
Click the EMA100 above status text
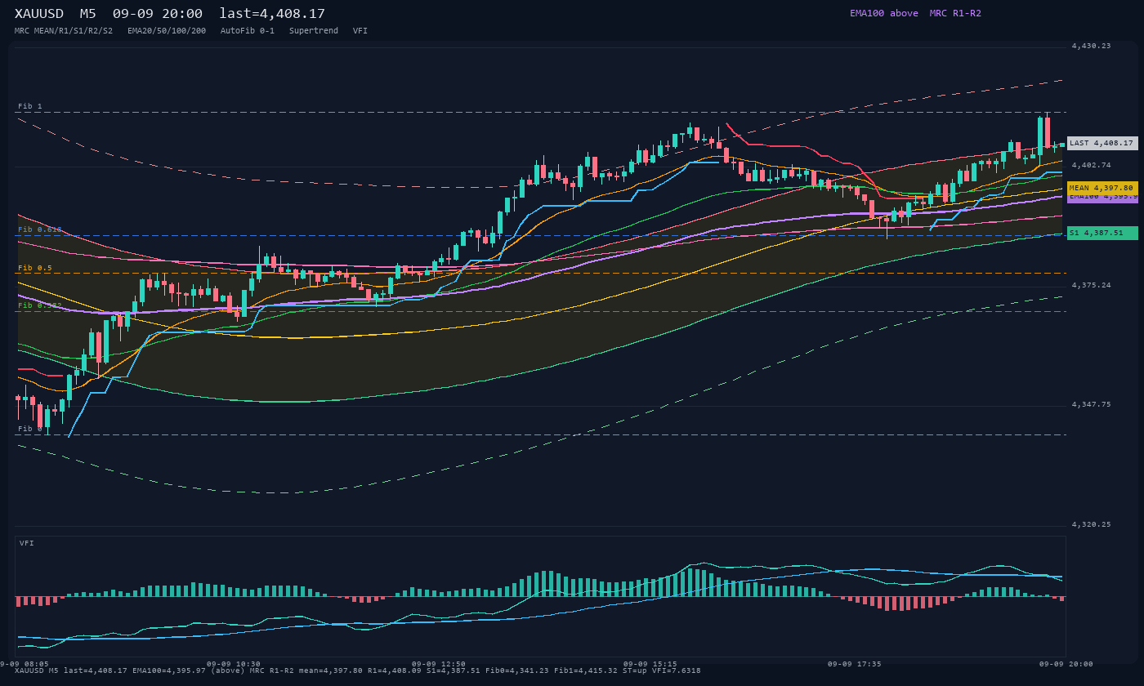883,13
